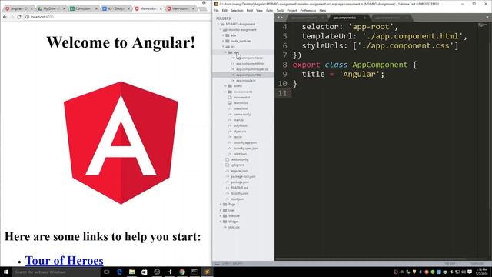The image size is (492, 277).
Task: Open the Find menu
Action: [249, 10]
